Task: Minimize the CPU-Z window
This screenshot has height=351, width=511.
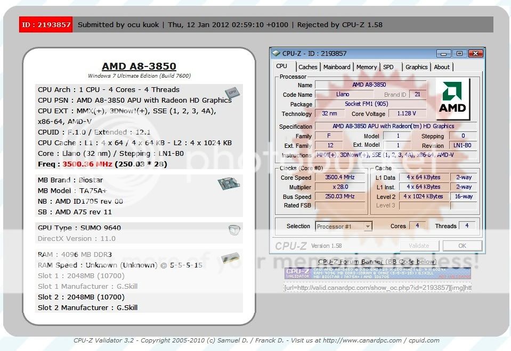Action: tap(443, 53)
